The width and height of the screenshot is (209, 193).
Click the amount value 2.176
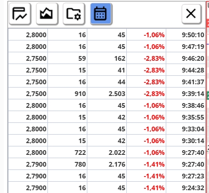117,164
